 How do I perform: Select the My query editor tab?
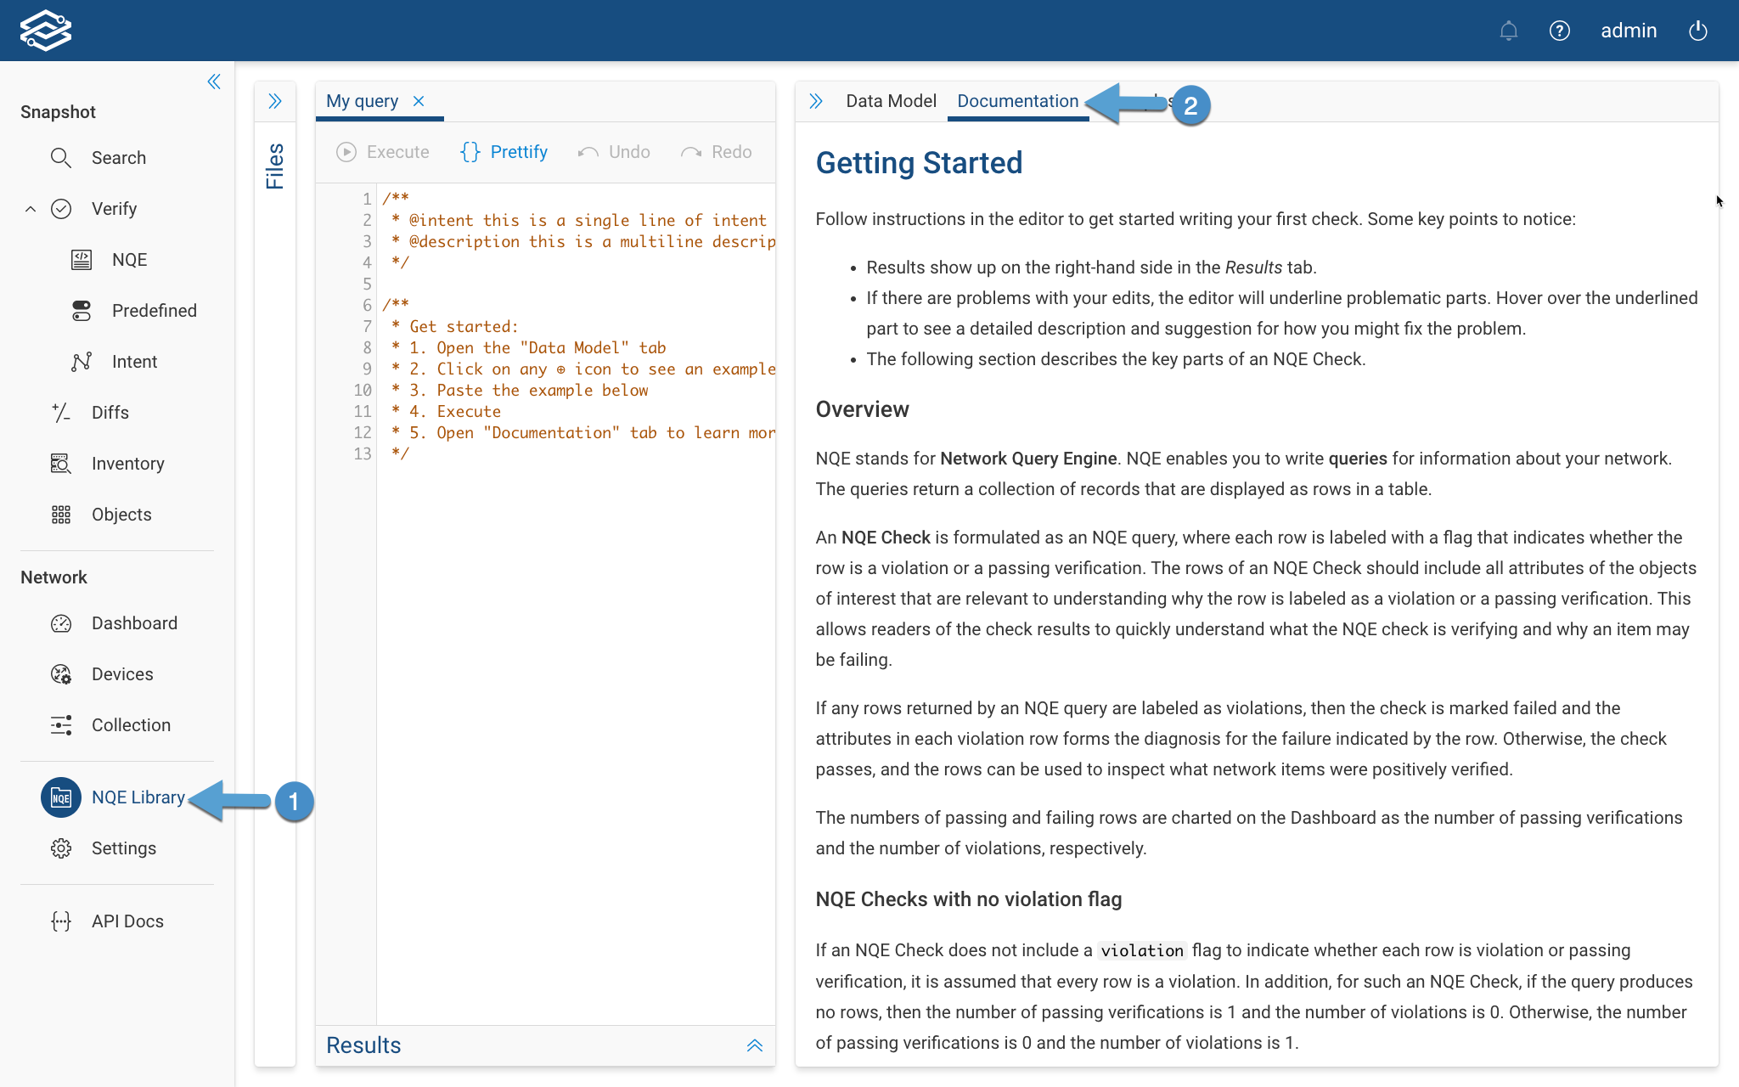click(363, 100)
